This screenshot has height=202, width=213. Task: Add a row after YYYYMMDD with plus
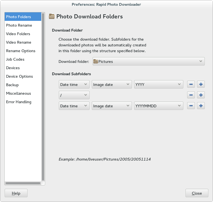point(201,106)
